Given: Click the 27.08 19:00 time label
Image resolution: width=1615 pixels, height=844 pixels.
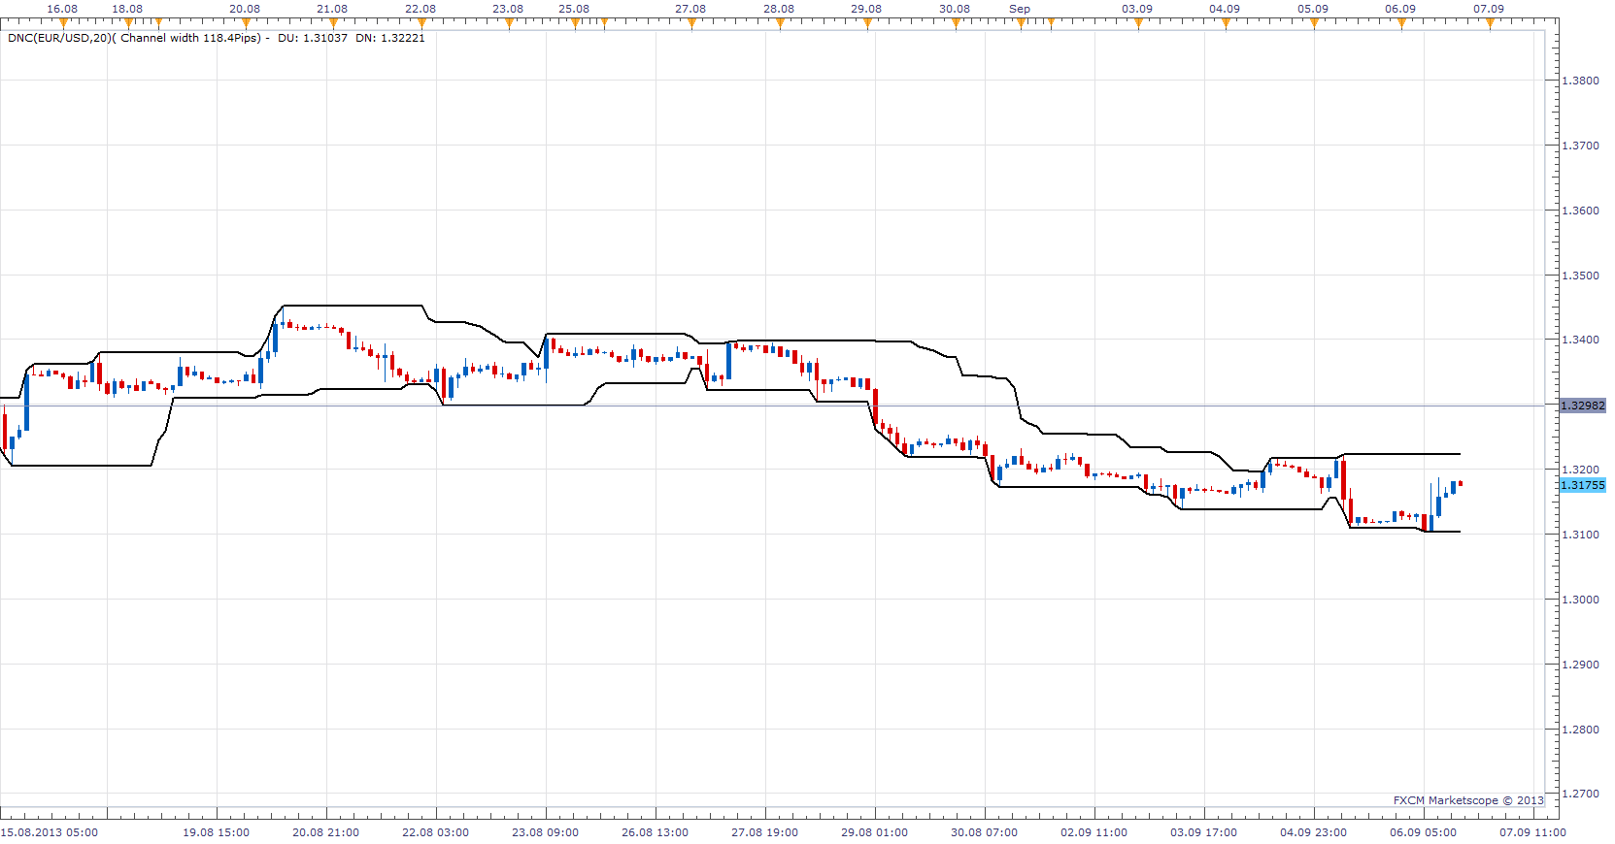Looking at the screenshot, I should pyautogui.click(x=764, y=832).
